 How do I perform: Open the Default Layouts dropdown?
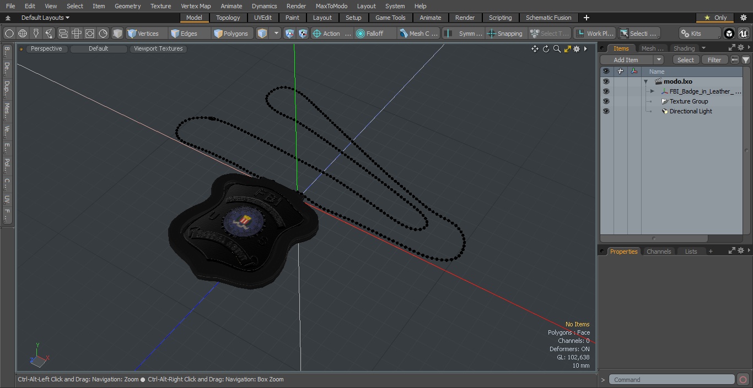click(45, 18)
